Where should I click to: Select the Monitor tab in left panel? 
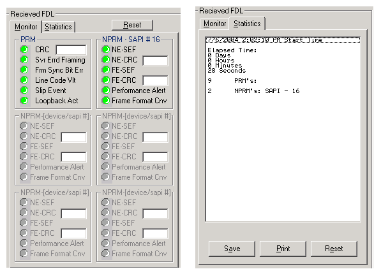(x=26, y=27)
